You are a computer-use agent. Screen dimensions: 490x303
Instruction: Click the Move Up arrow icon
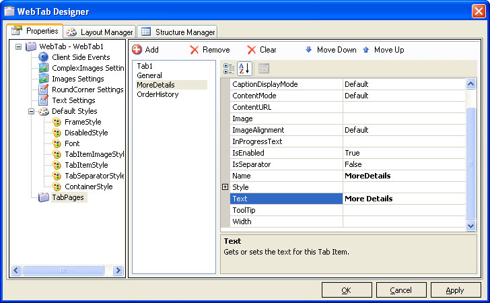point(366,50)
